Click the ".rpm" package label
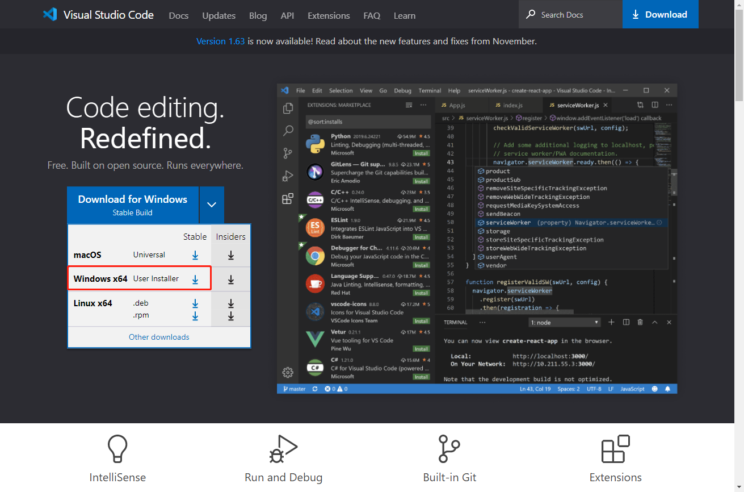The width and height of the screenshot is (744, 492). [141, 316]
